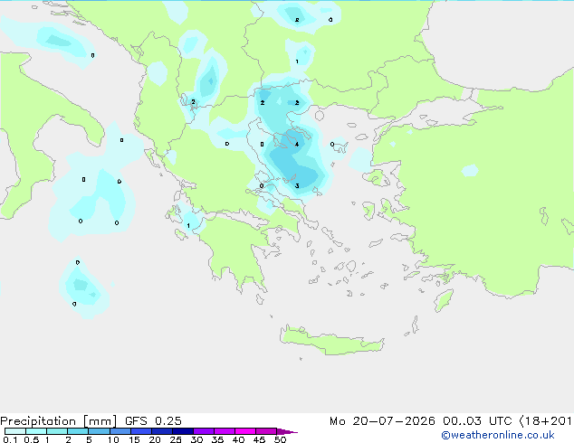The width and height of the screenshot is (574, 443).
Task: Select the 5–10 mm legend swatch
Action: 99,431
